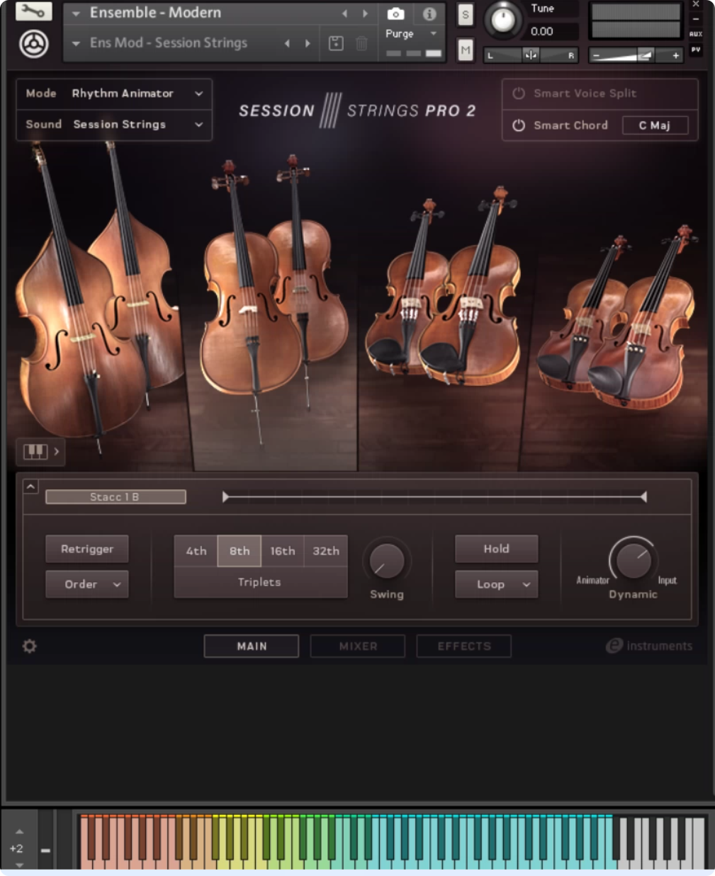The image size is (715, 876).
Task: Select the 32th note rate
Action: (326, 551)
